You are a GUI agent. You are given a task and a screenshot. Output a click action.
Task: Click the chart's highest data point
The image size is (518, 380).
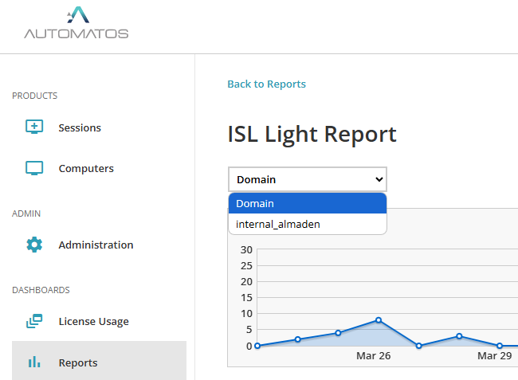tap(379, 320)
